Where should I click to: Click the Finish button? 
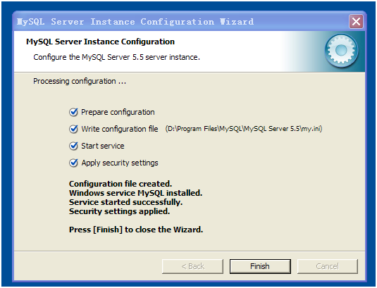[x=260, y=266]
